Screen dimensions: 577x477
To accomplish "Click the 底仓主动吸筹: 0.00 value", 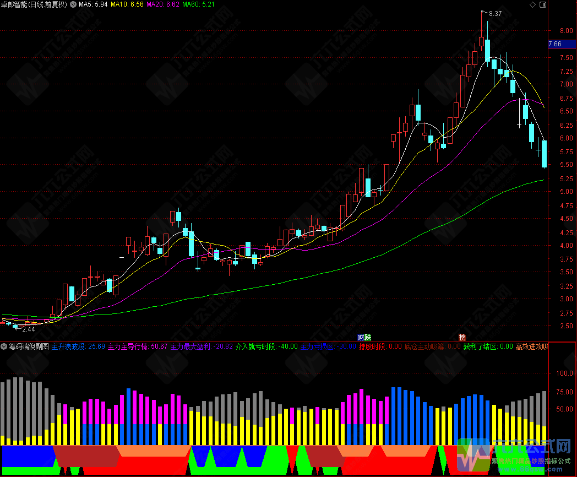I will click(x=432, y=346).
